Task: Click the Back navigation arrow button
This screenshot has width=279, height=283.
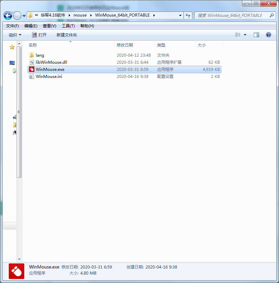Action: click(8, 16)
